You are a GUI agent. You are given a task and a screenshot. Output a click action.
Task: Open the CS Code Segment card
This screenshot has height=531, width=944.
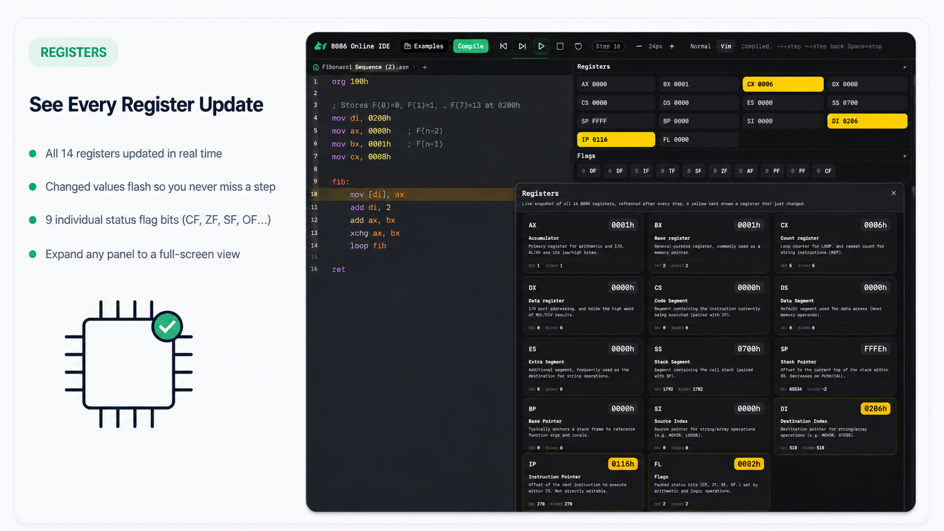(709, 306)
